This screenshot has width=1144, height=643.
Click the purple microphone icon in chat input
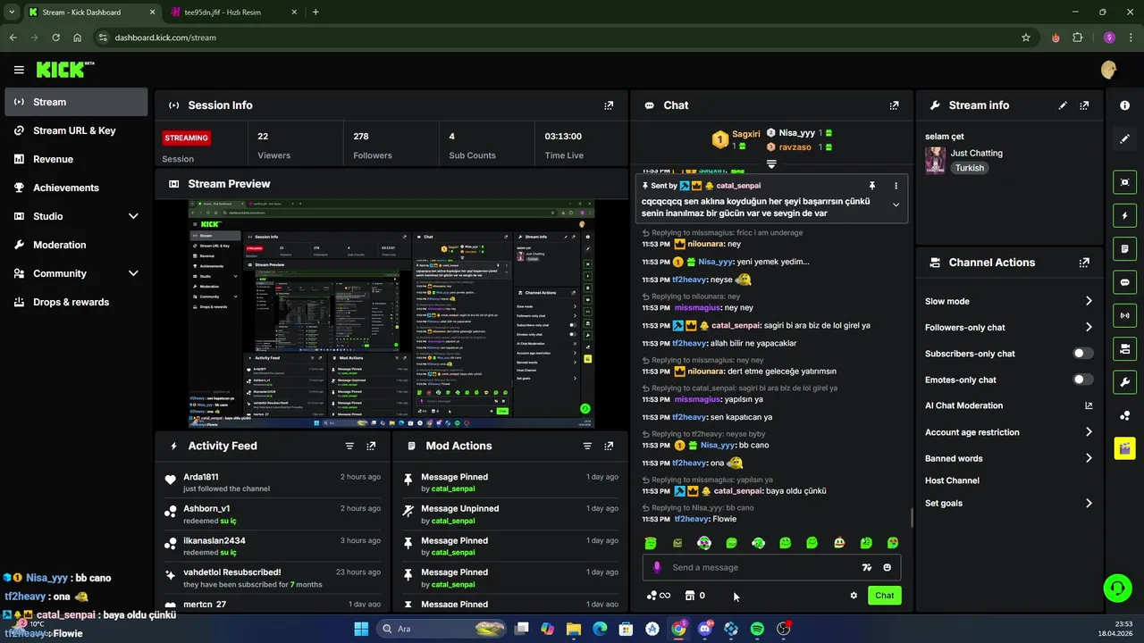point(657,567)
